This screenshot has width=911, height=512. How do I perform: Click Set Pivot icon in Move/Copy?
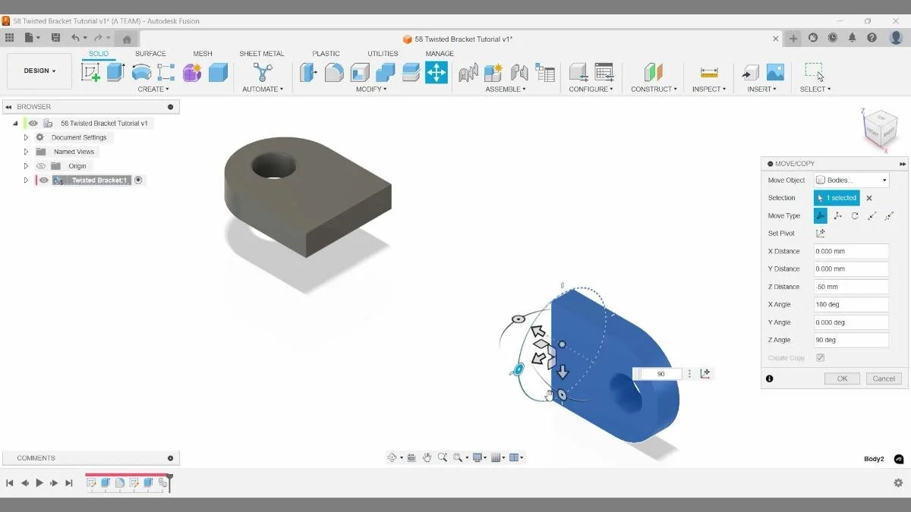pyautogui.click(x=821, y=234)
